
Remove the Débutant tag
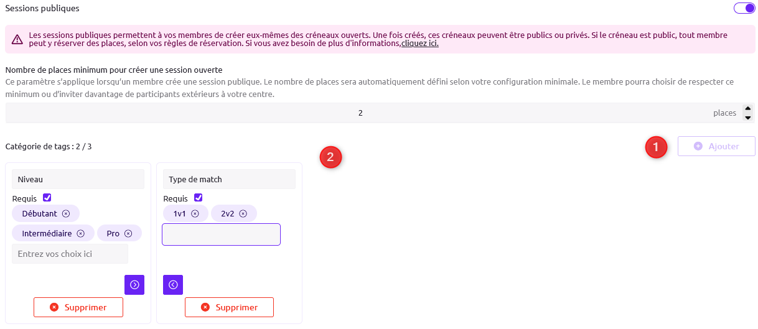[x=65, y=213]
